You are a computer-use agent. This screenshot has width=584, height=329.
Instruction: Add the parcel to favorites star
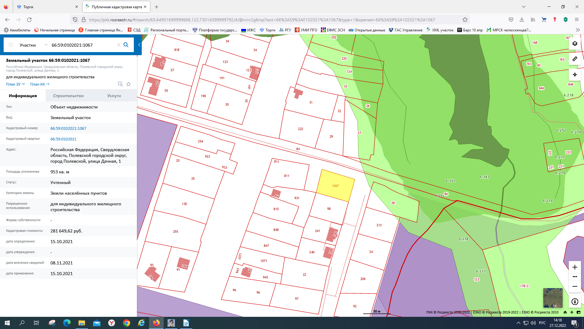(x=129, y=84)
